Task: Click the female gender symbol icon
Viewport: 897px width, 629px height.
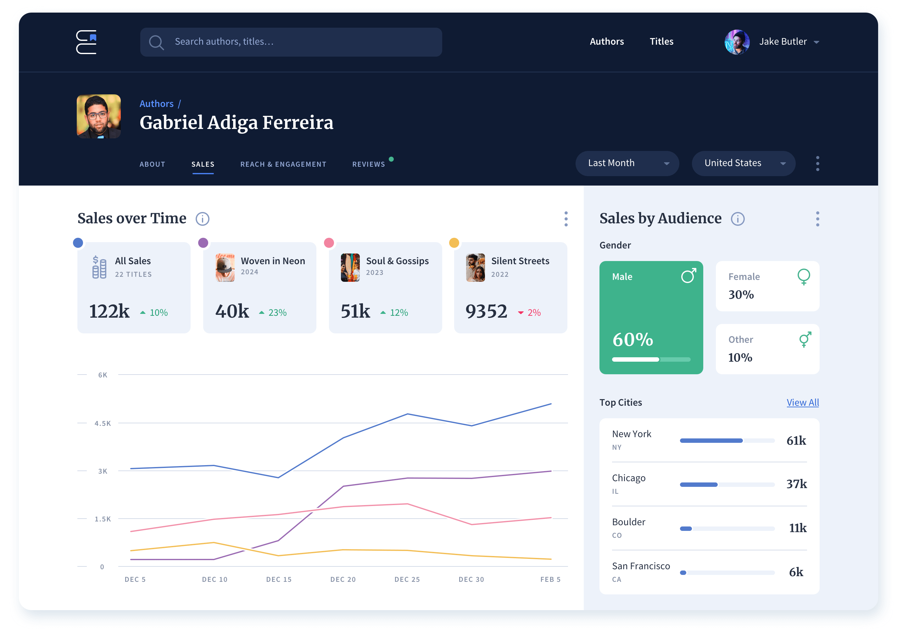Action: click(x=803, y=277)
